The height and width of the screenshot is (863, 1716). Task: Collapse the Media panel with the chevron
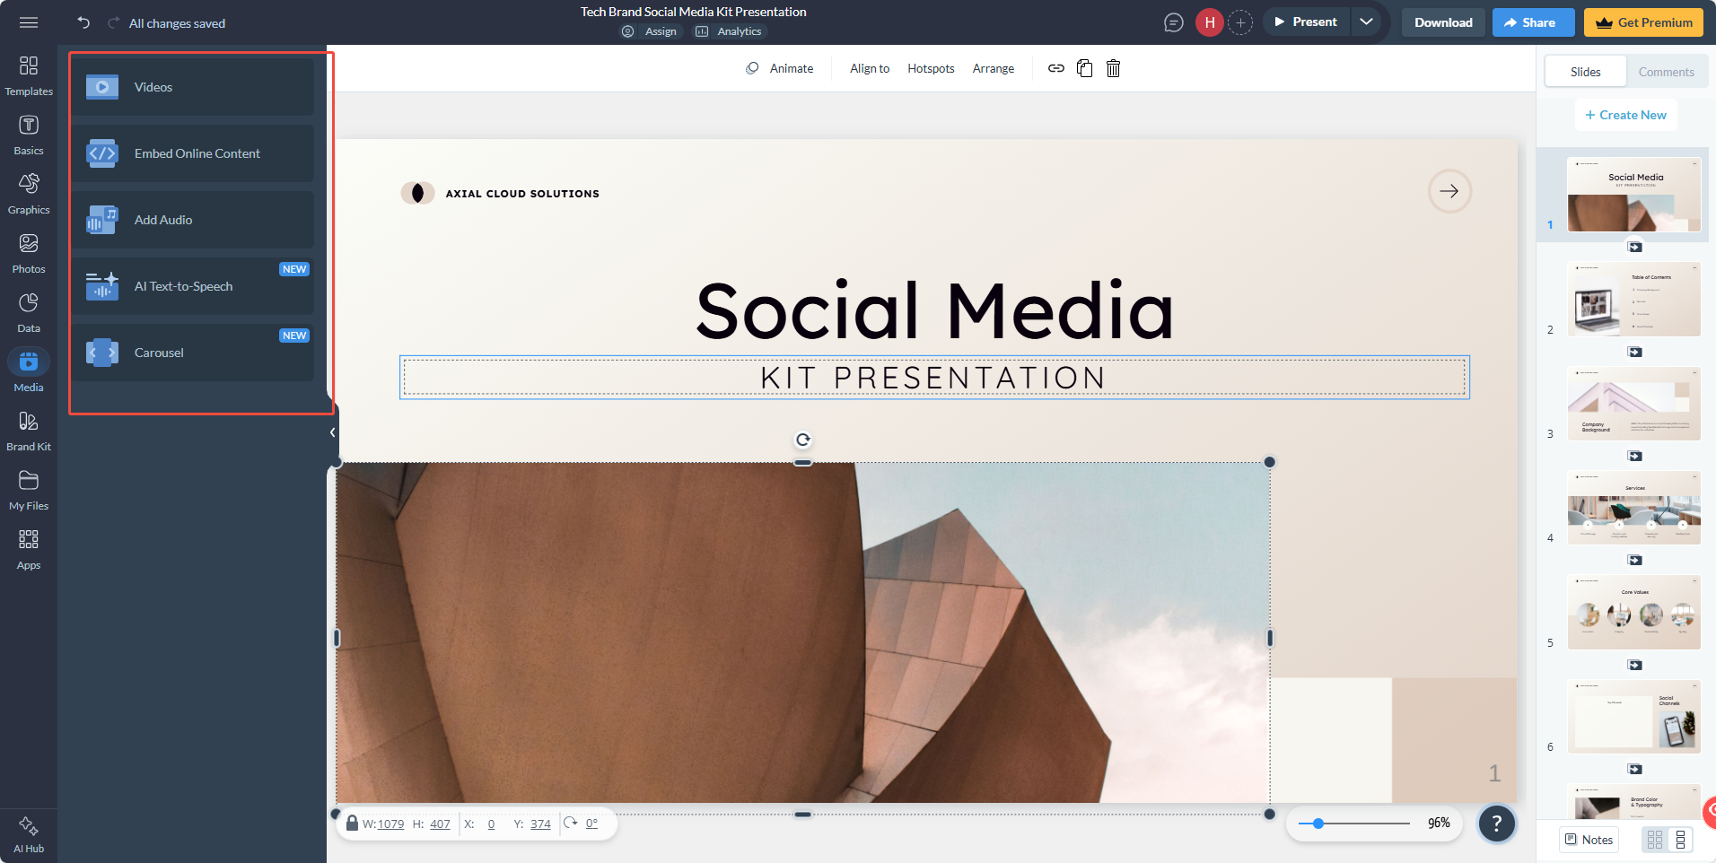(331, 431)
